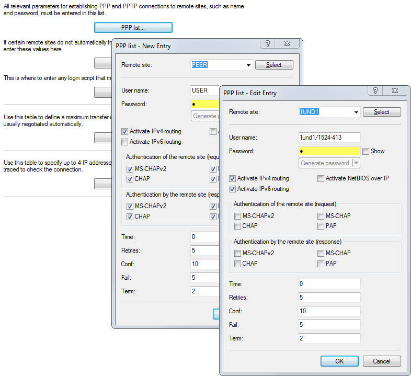
Task: Focus the Retries field in Edit Entry
Action: 329,298
